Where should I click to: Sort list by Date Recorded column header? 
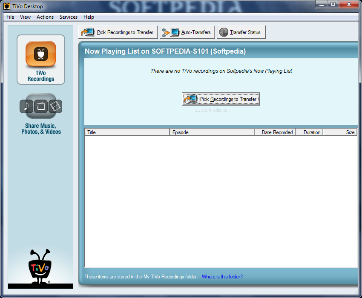tap(275, 132)
